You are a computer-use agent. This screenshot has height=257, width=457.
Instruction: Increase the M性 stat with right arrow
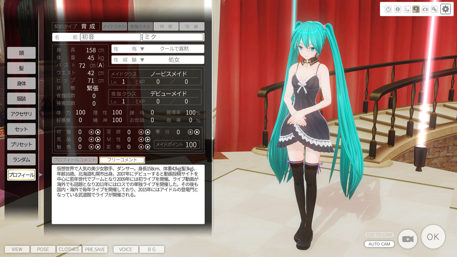point(147,139)
